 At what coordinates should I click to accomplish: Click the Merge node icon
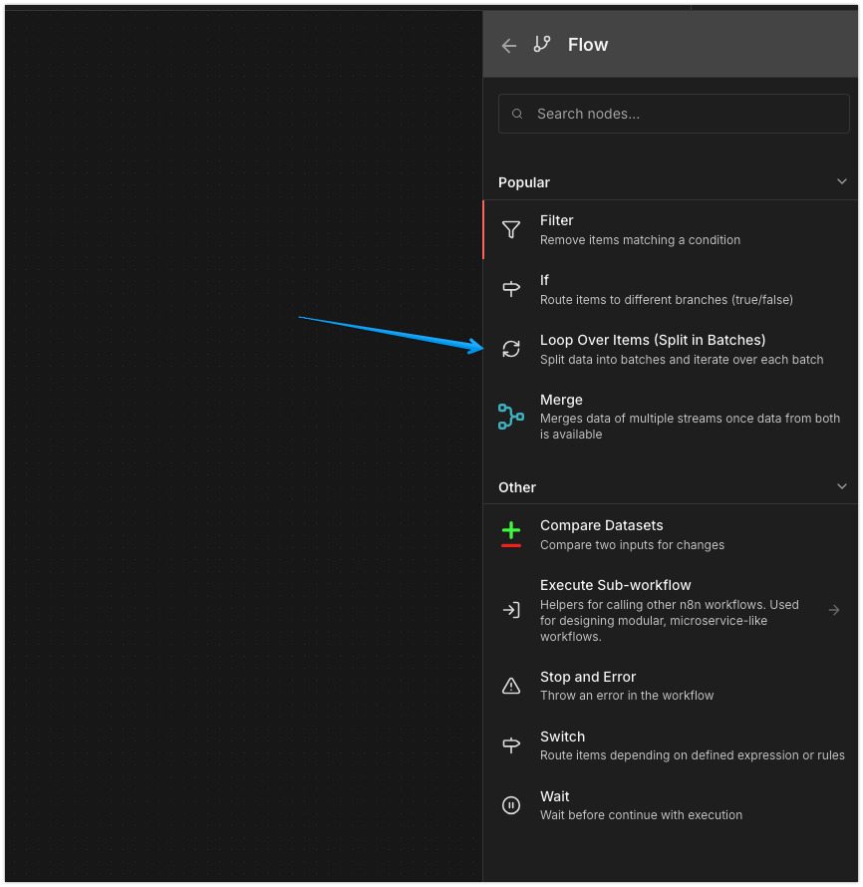(x=511, y=416)
